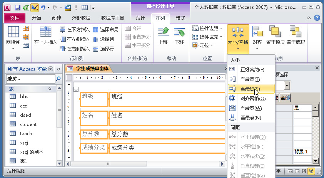Open the xscj 的副本 table
The width and height of the screenshot is (324, 178).
tap(31, 152)
